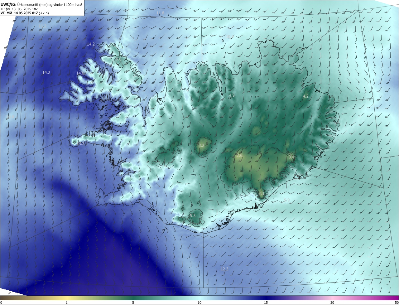Pick the pink color band above tick 30
The height and width of the screenshot is (305, 399).
(x=332, y=298)
